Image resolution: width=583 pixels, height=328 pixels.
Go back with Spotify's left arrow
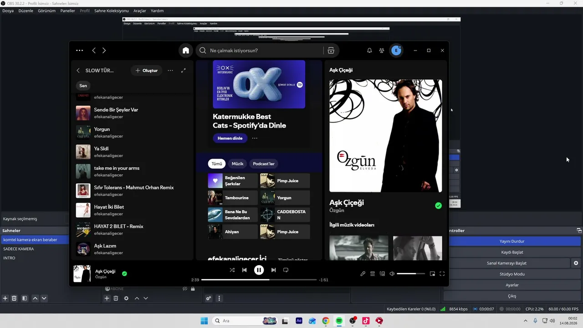94,51
